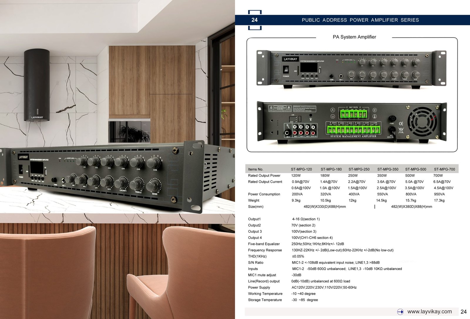Click the ST-MPG-250 column header
The width and height of the screenshot is (470, 319).
[359, 169]
